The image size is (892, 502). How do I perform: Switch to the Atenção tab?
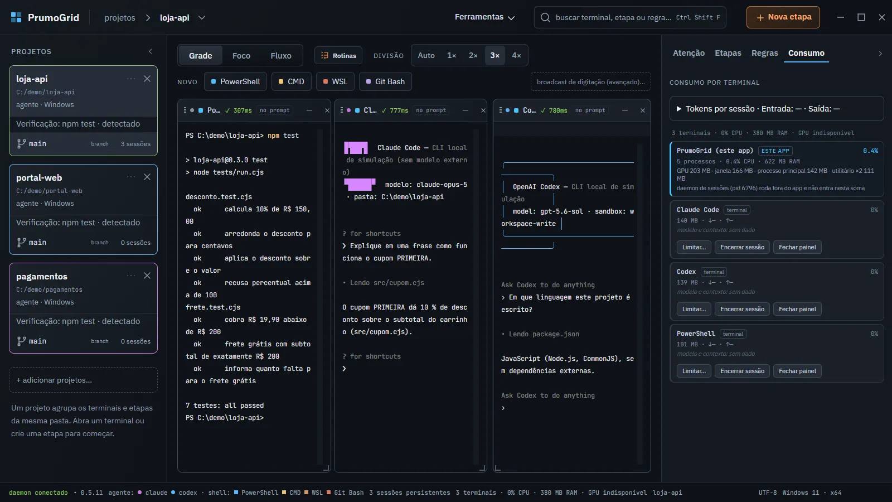tap(689, 53)
